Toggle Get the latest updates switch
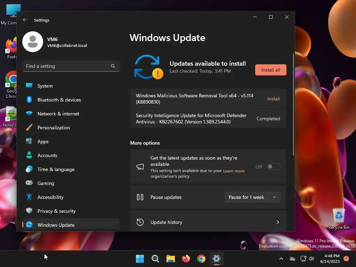 273,167
